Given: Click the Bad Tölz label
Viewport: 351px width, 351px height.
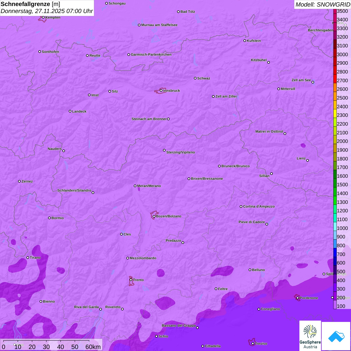Looking at the screenshot, I should coord(188,12).
